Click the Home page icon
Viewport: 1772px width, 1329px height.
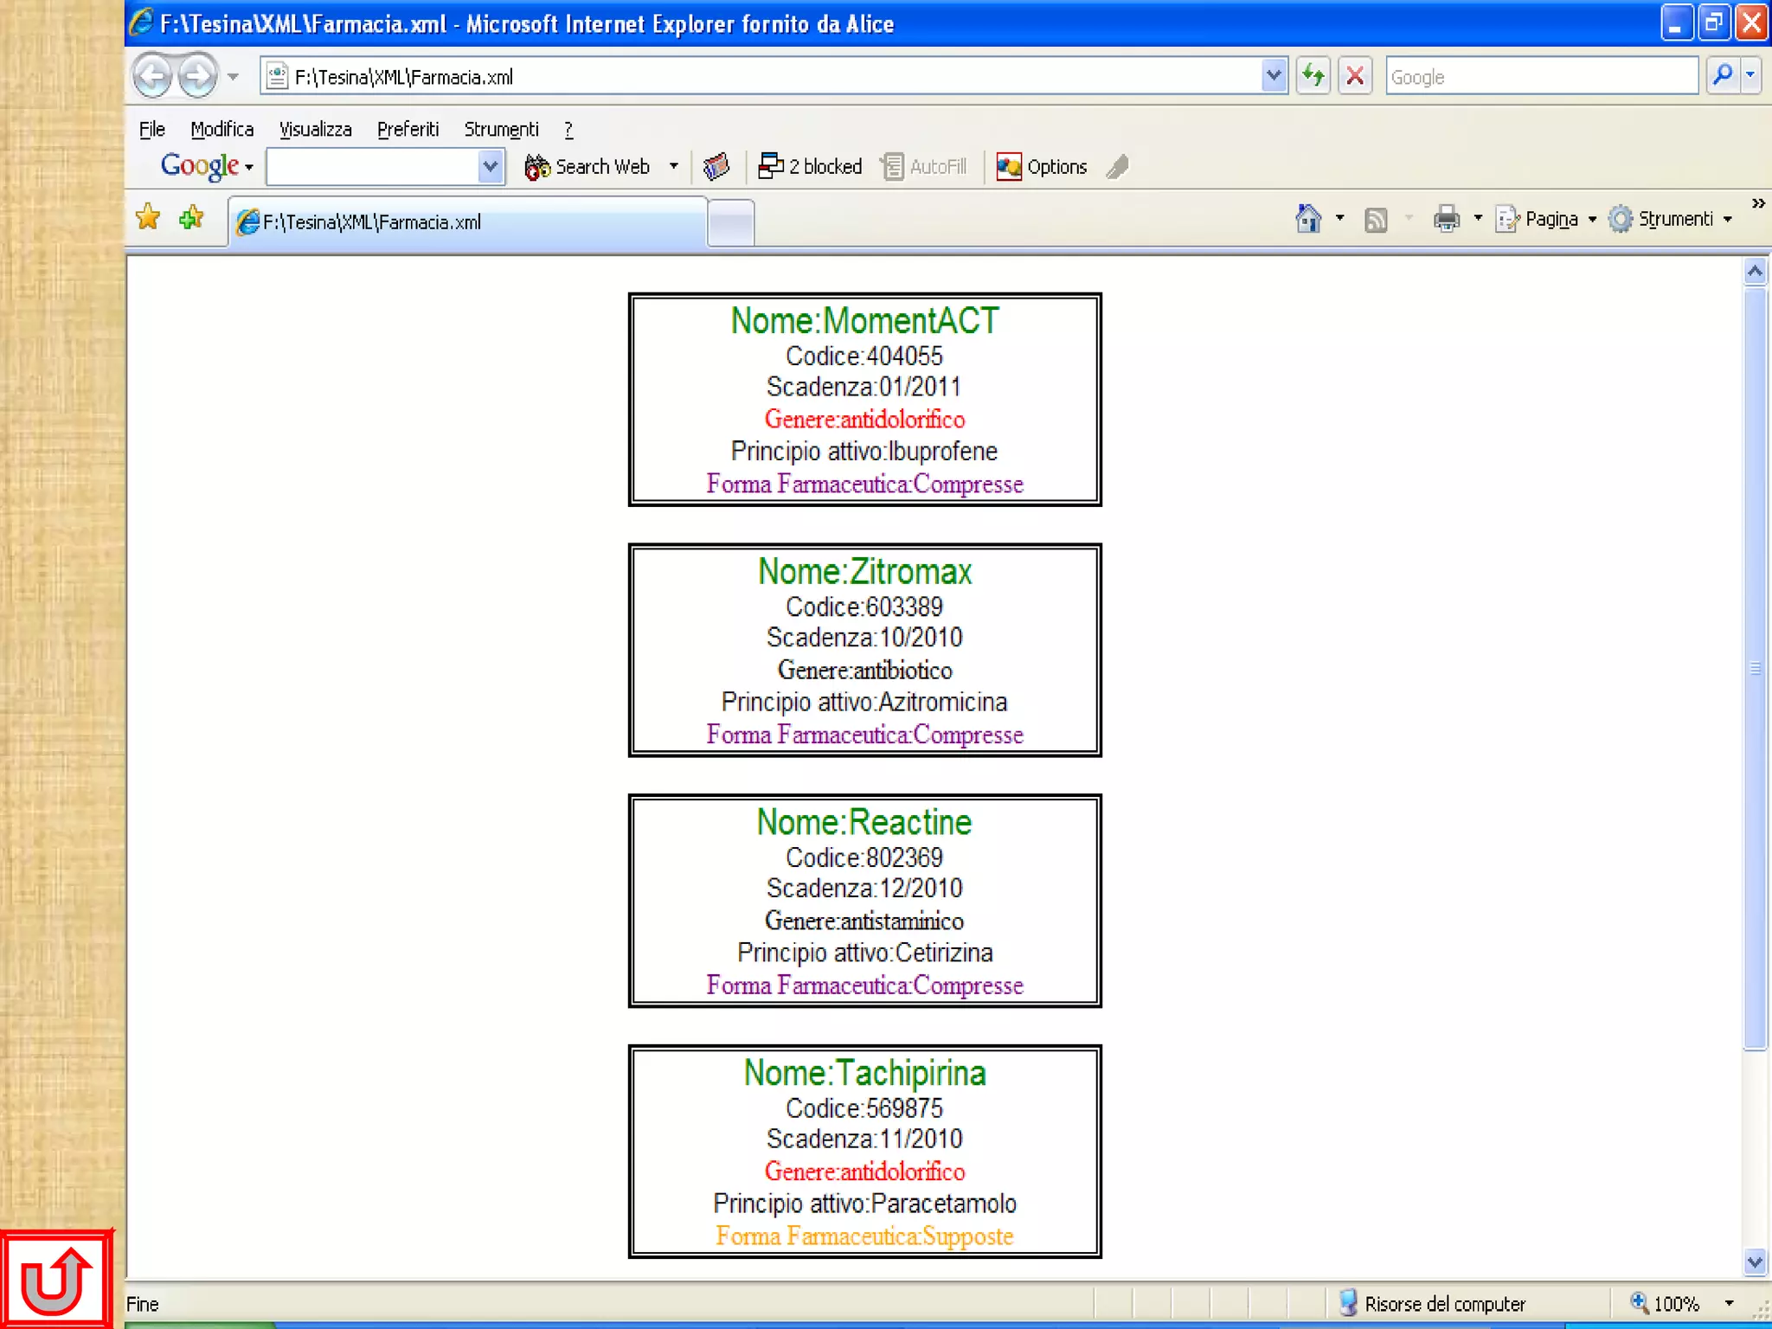[x=1307, y=219]
